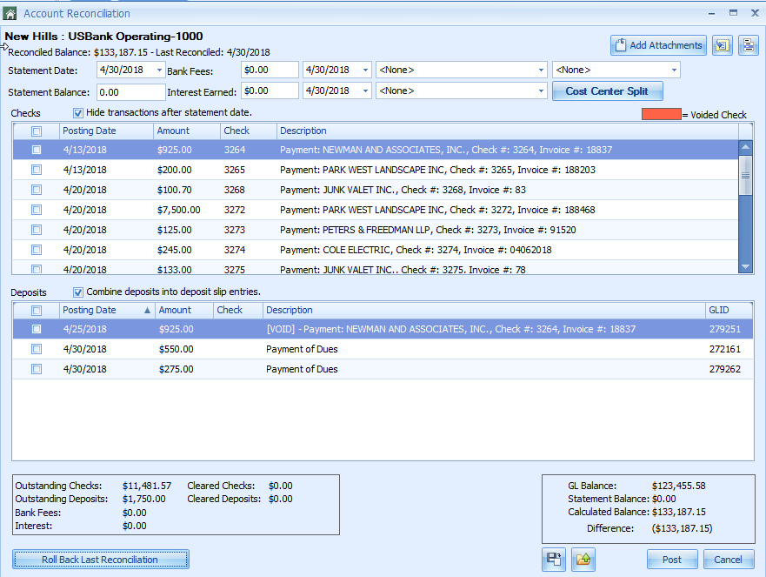Click the Add Attachments paperclip button
The width and height of the screenshot is (766, 577).
(658, 45)
